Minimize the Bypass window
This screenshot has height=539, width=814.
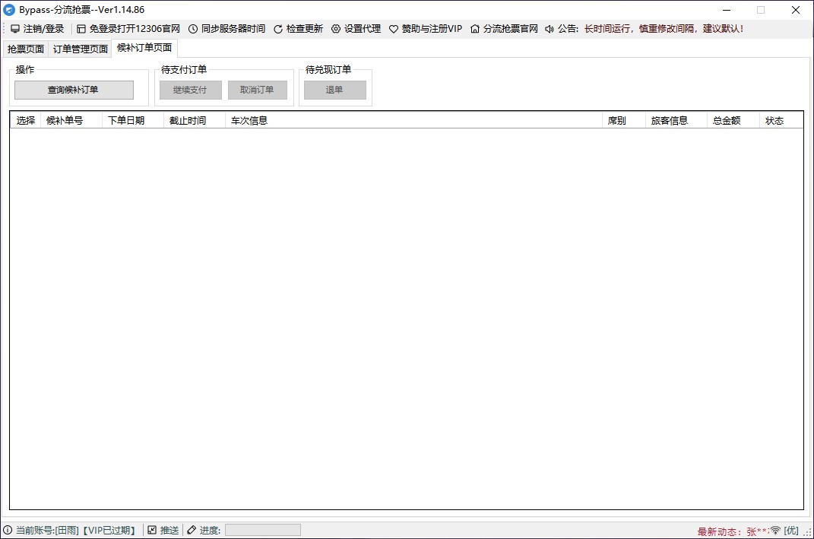point(727,10)
